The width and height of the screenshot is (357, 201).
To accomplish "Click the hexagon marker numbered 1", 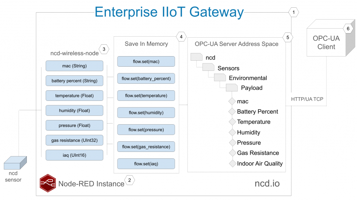I will pos(294,12).
